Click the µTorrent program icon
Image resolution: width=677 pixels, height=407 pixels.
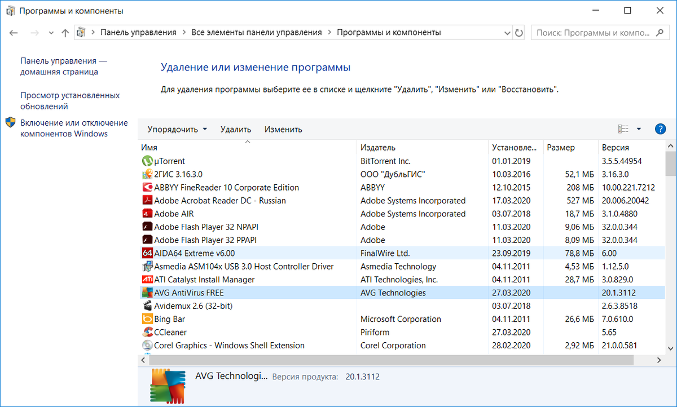point(147,161)
